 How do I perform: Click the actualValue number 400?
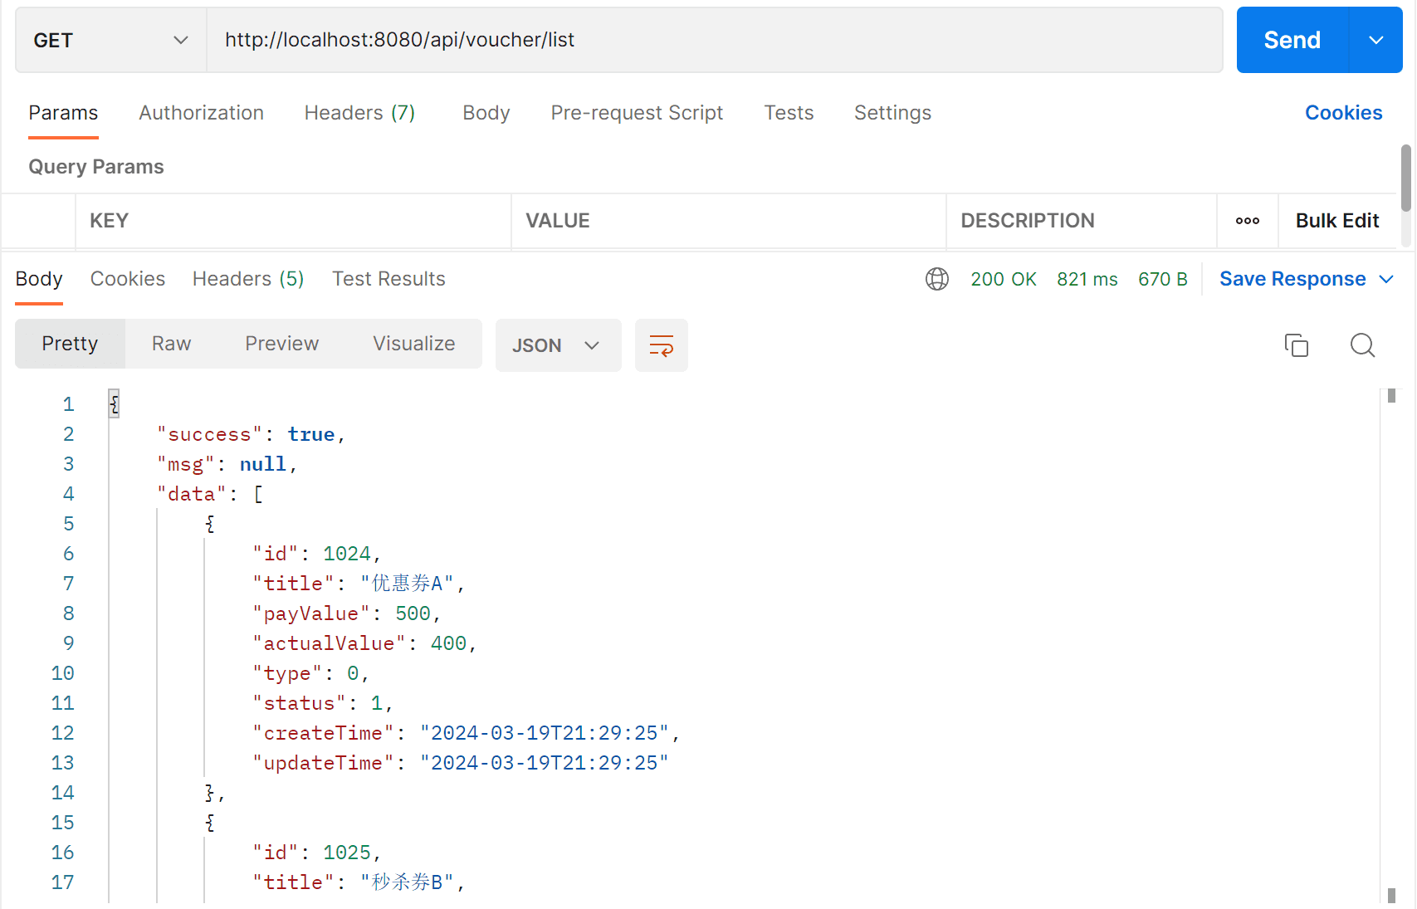tap(448, 643)
